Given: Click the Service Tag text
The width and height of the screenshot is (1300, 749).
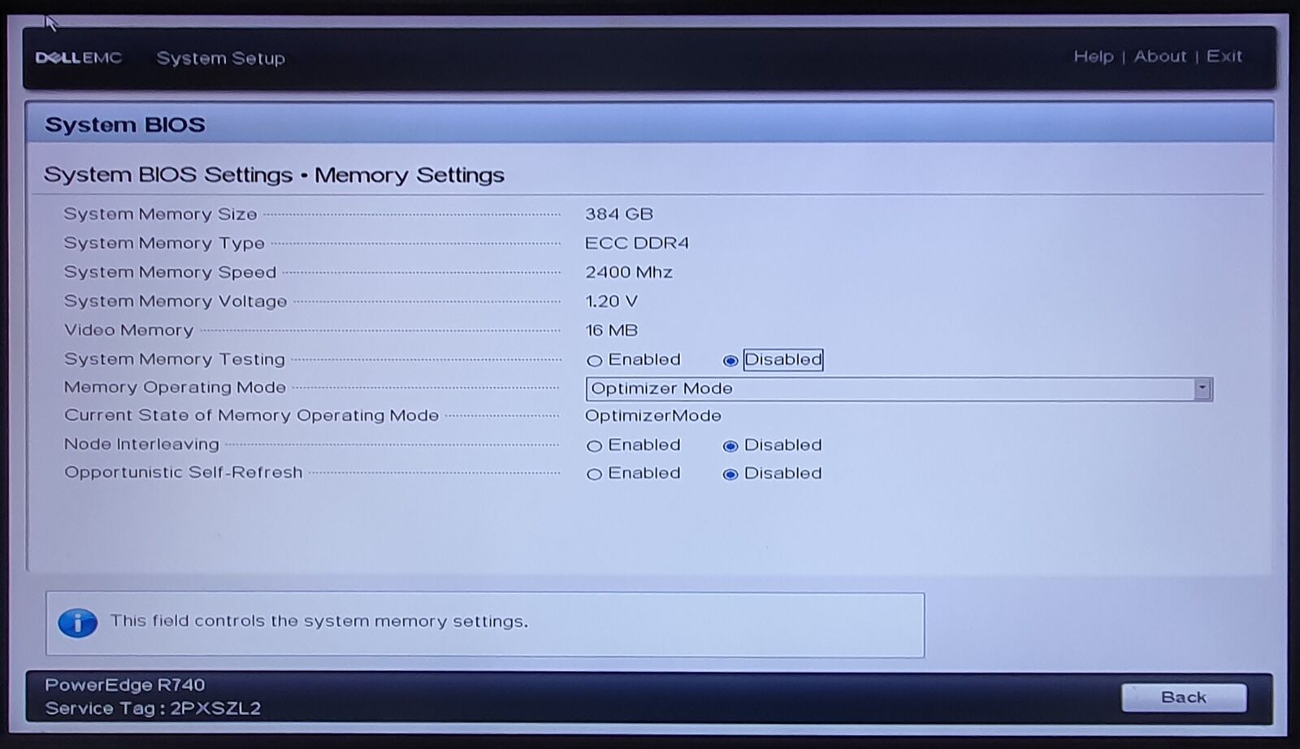Looking at the screenshot, I should coord(153,708).
